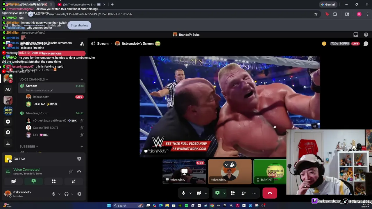The image size is (372, 209).
Task: Open AU server in server list
Action: [x=8, y=89]
